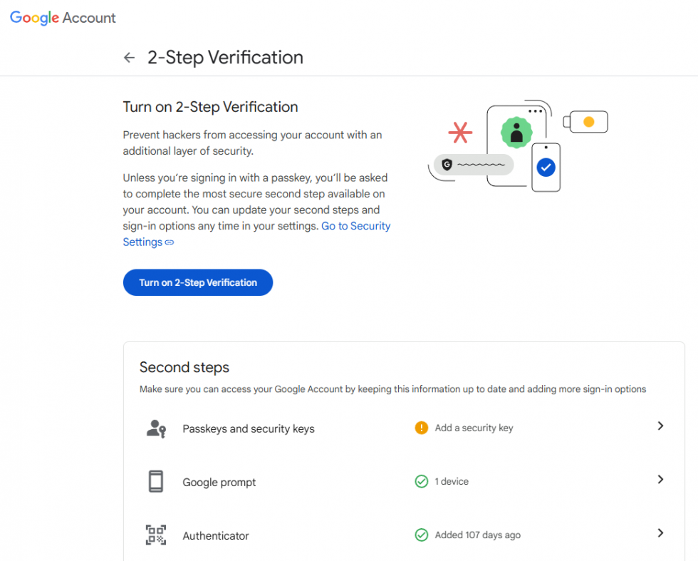Expand Passkeys and security keys chevron
698x561 pixels.
pyautogui.click(x=660, y=426)
